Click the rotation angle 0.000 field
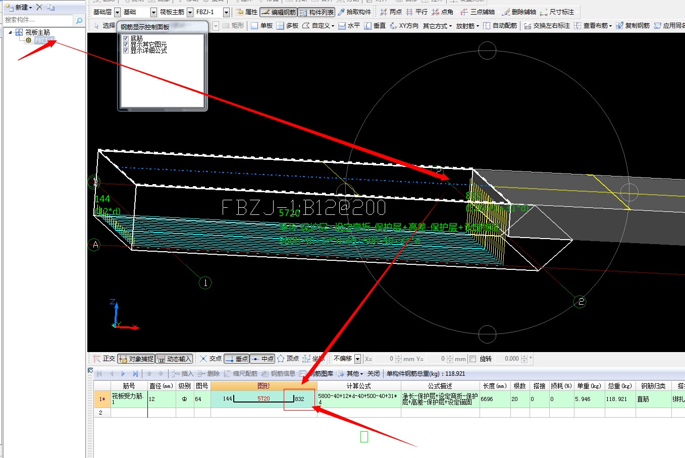The height and width of the screenshot is (458, 685). (x=511, y=359)
